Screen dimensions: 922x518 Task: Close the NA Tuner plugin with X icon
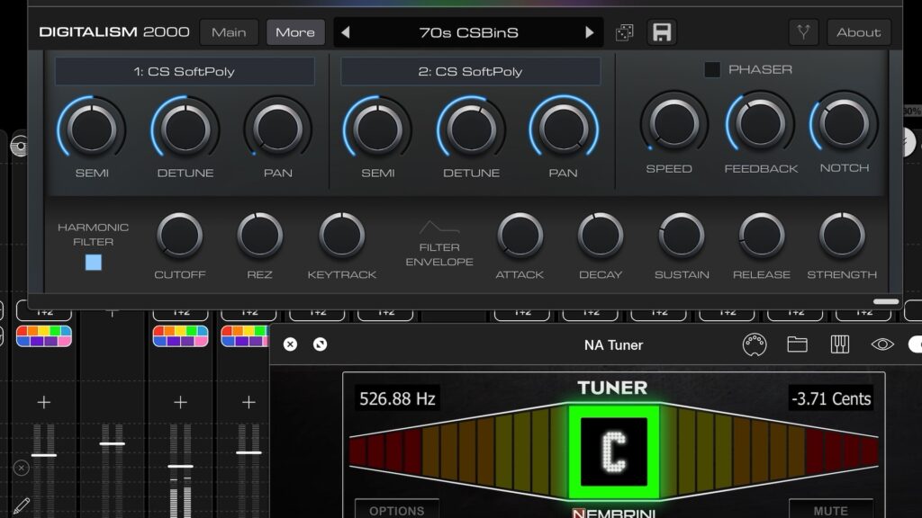tap(290, 344)
